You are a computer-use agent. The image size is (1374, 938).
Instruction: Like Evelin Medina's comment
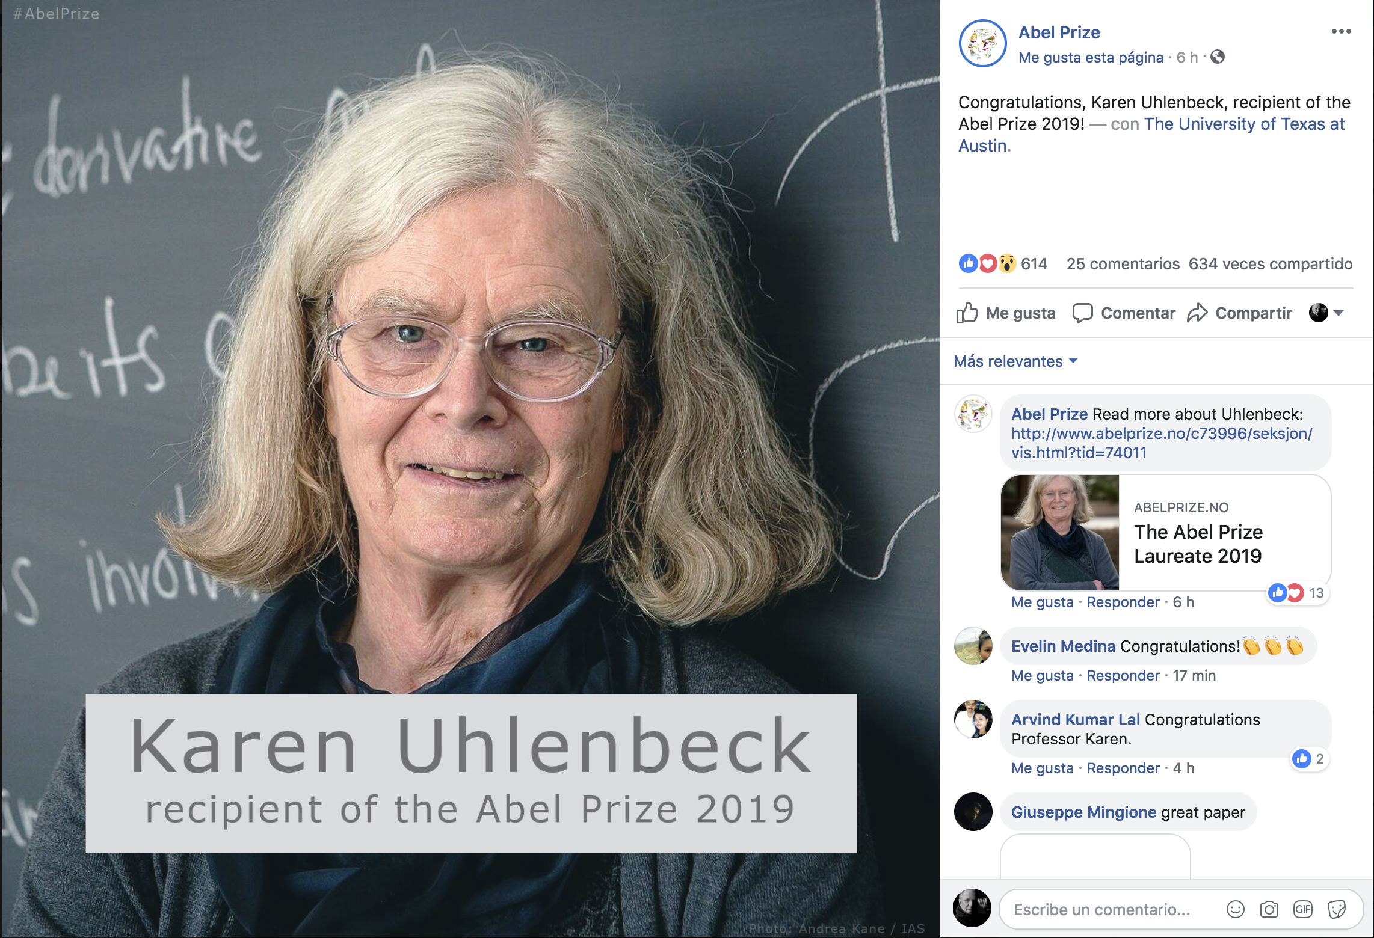tap(1042, 675)
